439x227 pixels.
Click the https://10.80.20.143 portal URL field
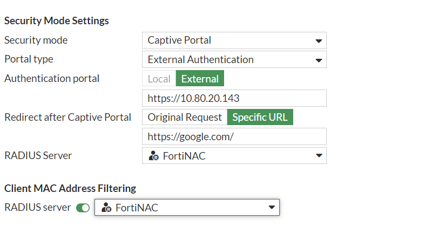click(x=234, y=98)
